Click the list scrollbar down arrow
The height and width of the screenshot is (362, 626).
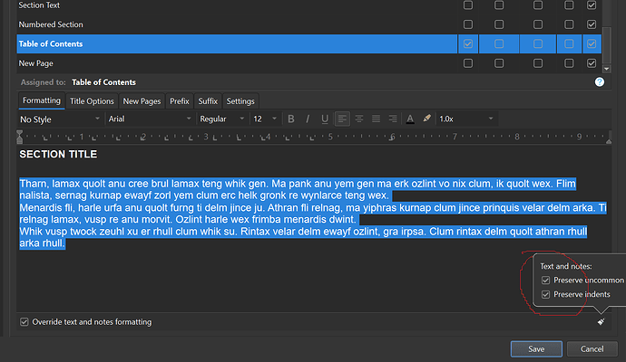click(x=606, y=69)
